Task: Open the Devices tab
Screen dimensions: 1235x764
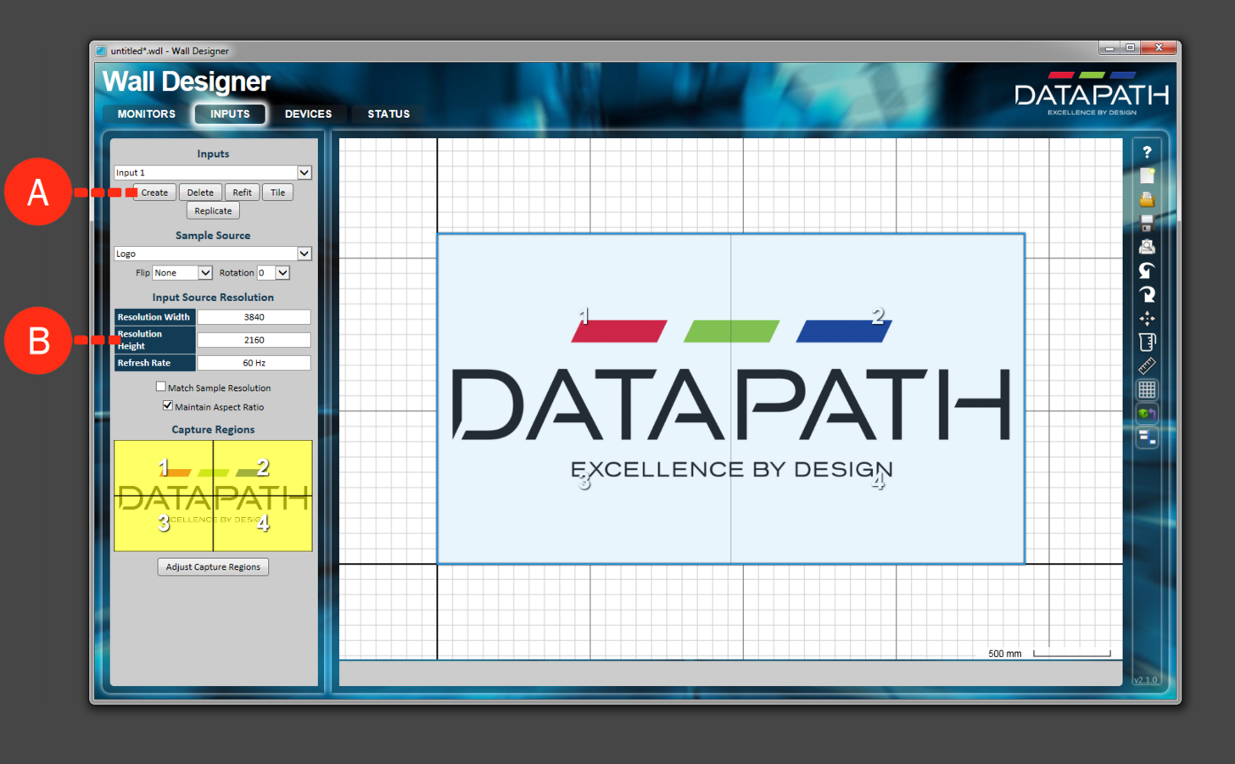Action: tap(308, 114)
